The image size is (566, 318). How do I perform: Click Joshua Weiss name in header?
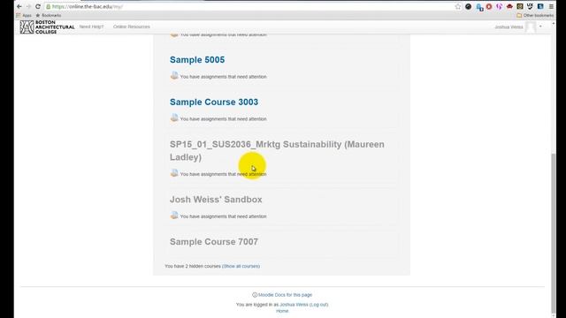coord(509,27)
